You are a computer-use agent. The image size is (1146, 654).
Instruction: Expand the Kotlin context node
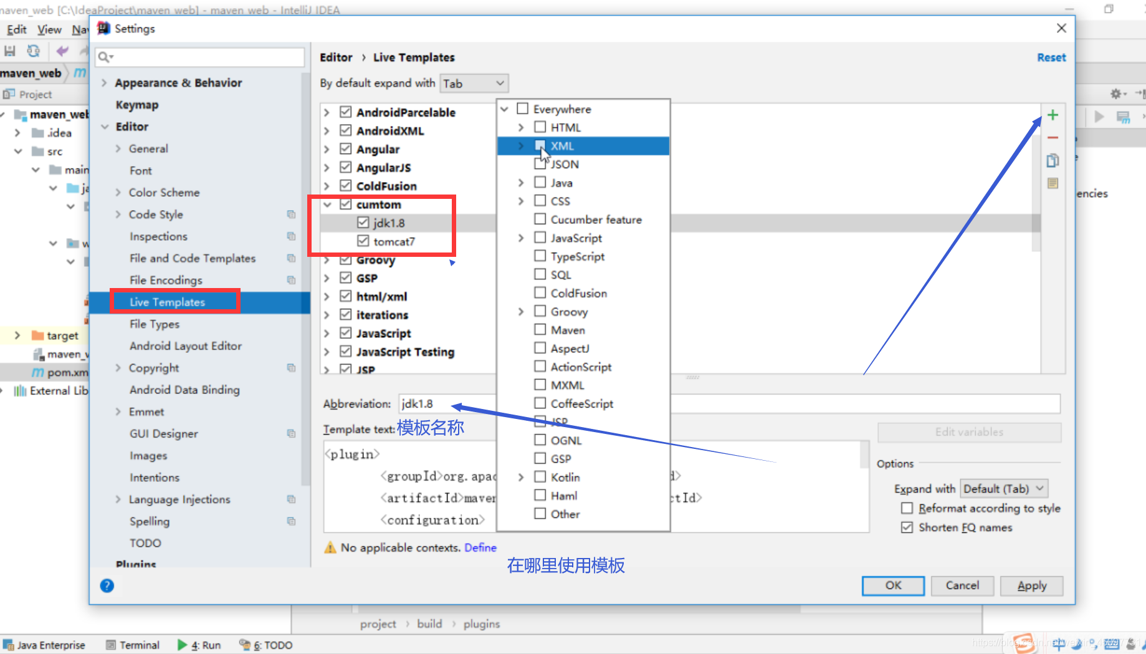coord(521,477)
